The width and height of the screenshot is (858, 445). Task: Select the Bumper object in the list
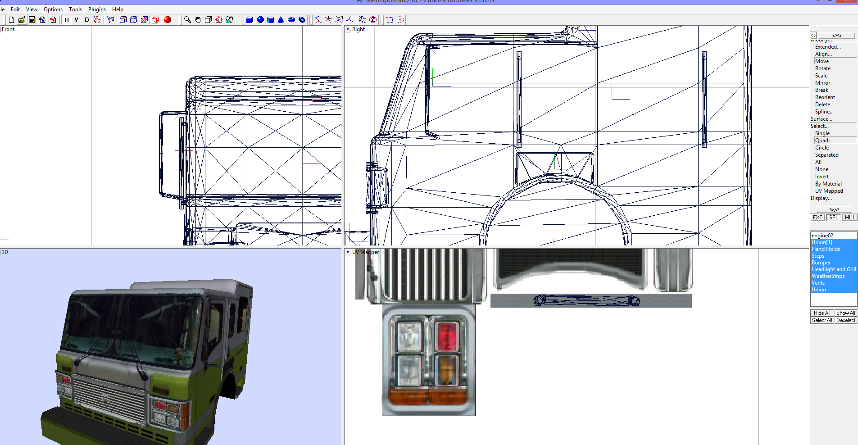click(x=822, y=262)
